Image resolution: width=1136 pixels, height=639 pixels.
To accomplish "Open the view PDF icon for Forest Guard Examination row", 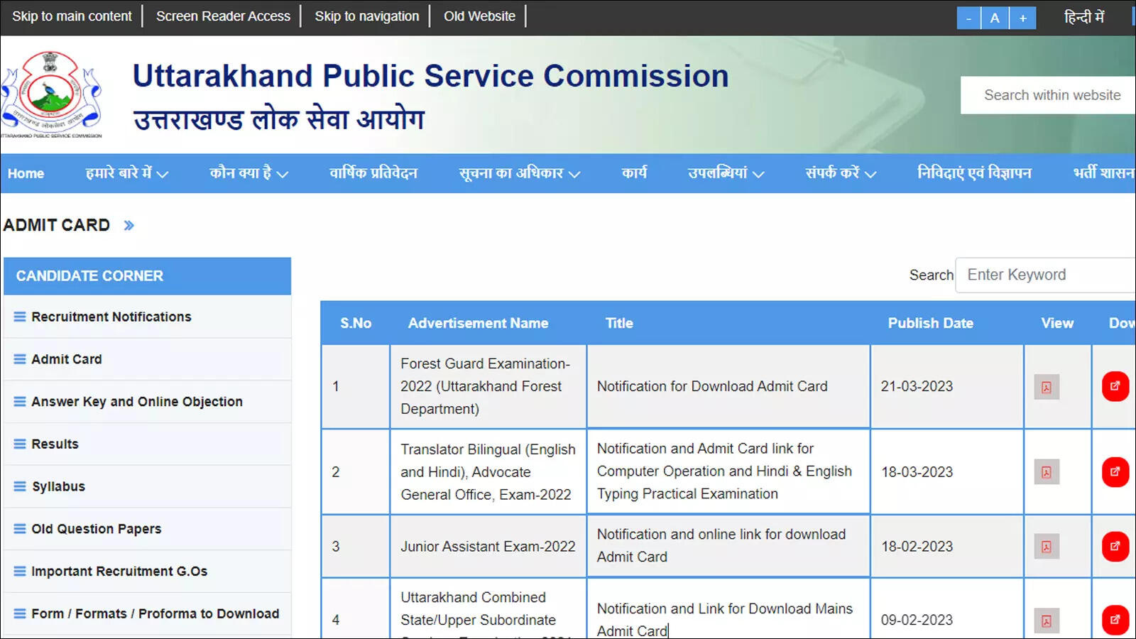I will 1046,387.
